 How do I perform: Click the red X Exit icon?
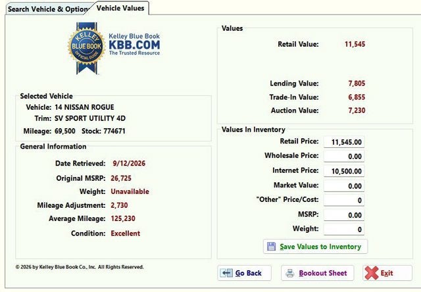pyautogui.click(x=372, y=273)
